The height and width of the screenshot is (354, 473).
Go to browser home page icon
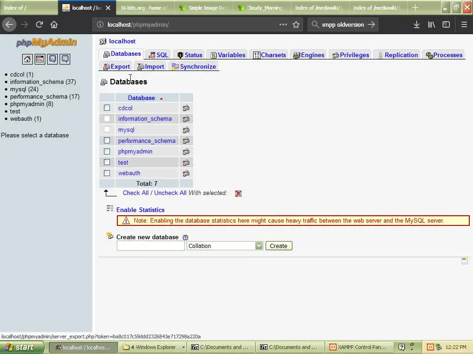click(x=54, y=24)
